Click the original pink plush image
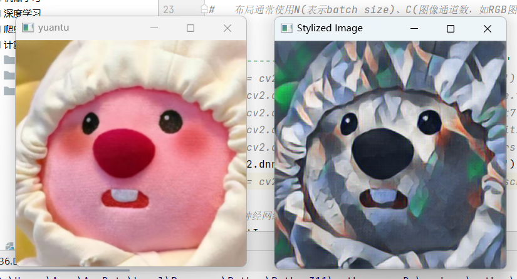This screenshot has height=279, width=517. coord(131,153)
